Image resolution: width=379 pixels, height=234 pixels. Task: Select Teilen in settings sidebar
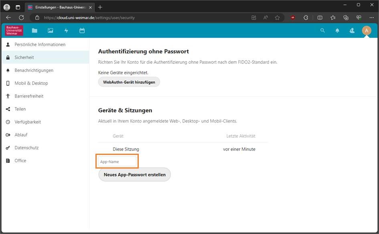[20, 109]
